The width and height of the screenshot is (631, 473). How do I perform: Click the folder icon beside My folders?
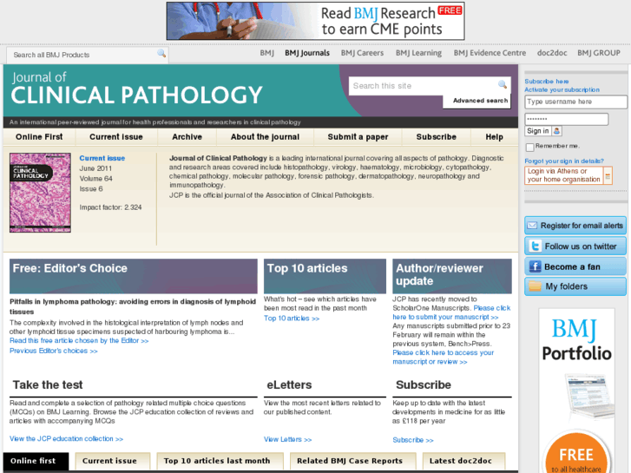(x=535, y=286)
